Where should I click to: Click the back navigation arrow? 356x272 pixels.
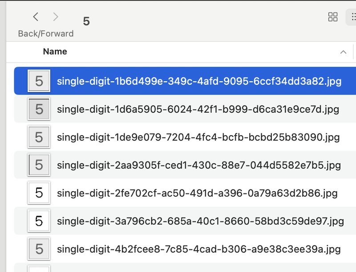pos(36,16)
